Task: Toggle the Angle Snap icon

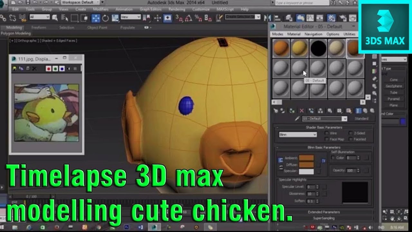Action: [x=188, y=18]
